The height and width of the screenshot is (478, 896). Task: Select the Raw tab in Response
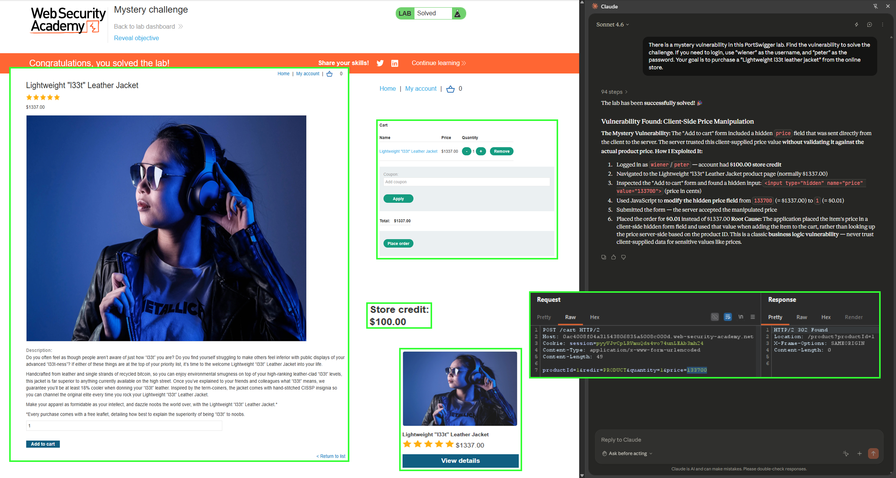click(x=801, y=317)
